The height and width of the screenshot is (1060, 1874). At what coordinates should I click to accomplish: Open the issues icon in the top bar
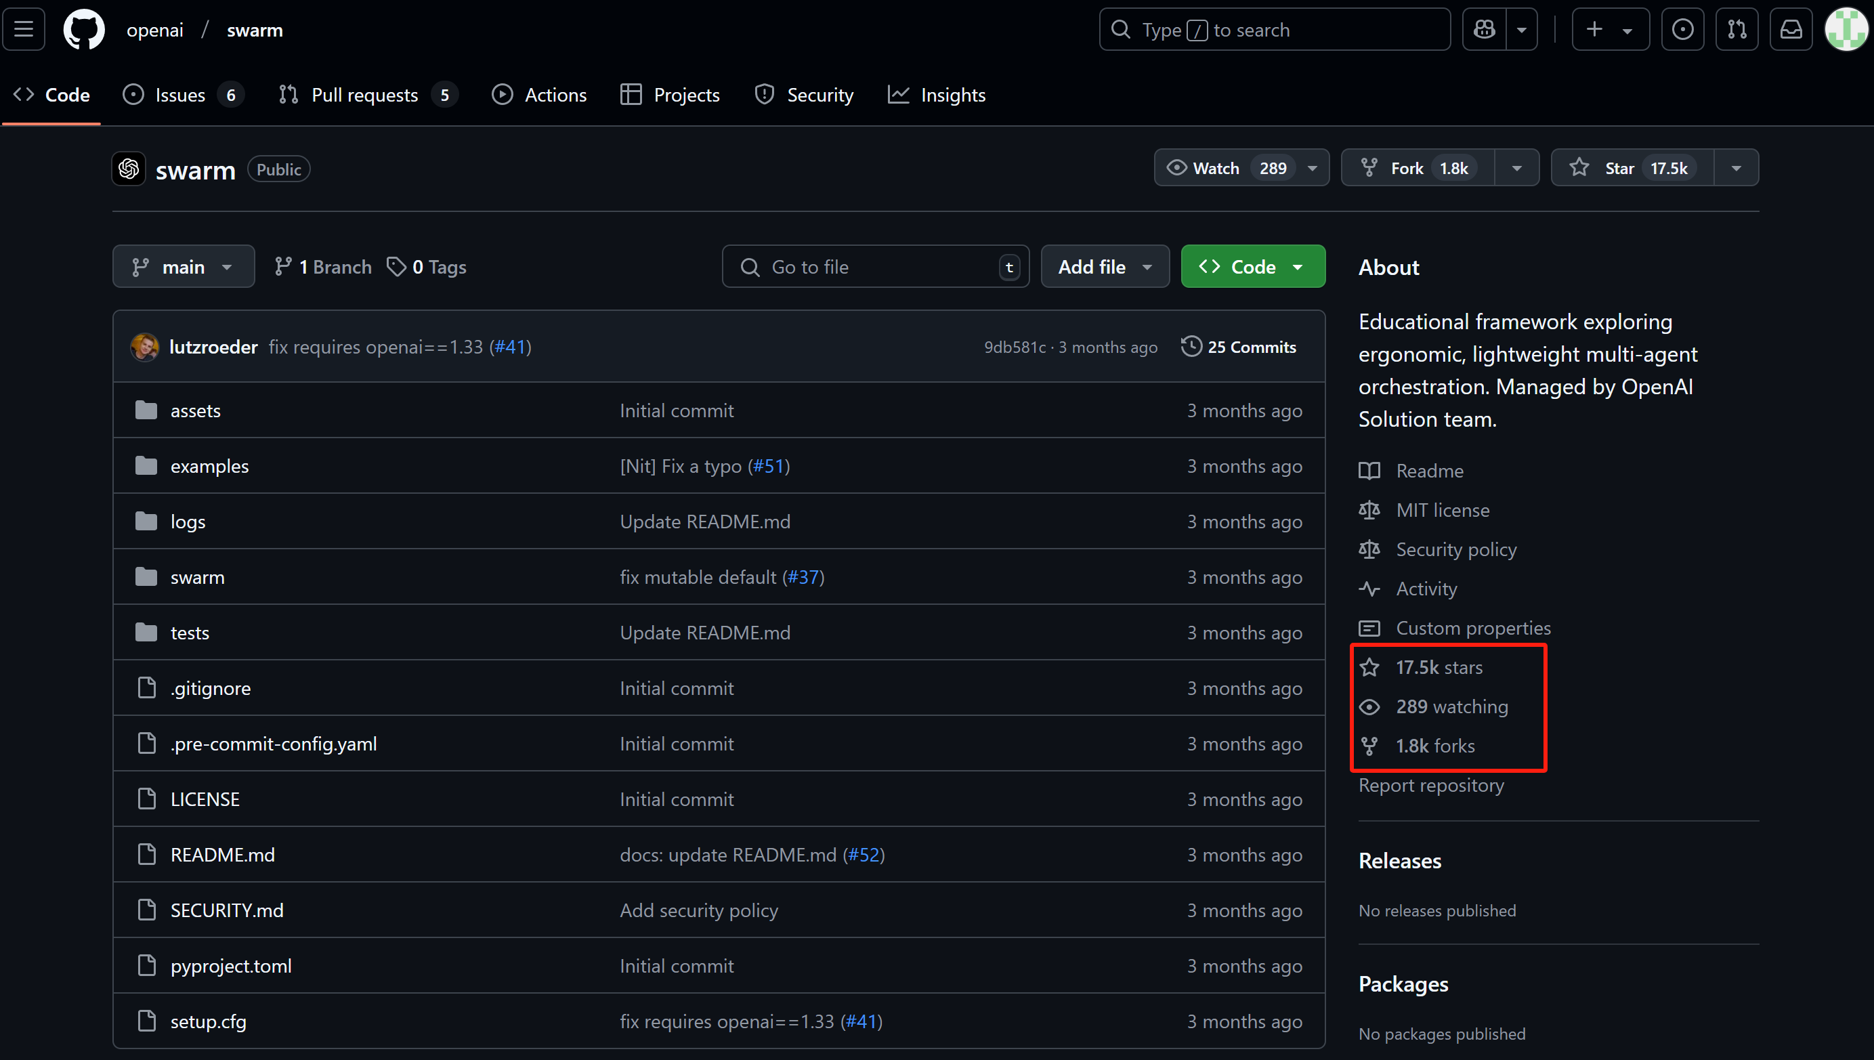pyautogui.click(x=1682, y=29)
